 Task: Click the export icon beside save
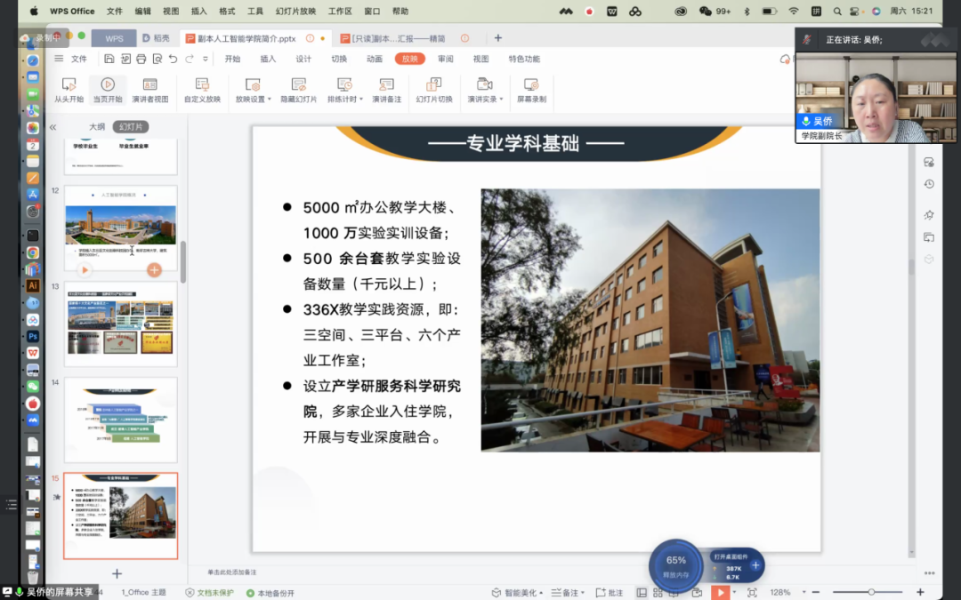pos(125,59)
